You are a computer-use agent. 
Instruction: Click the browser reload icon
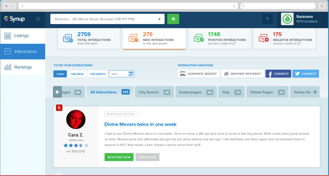click(x=234, y=6)
